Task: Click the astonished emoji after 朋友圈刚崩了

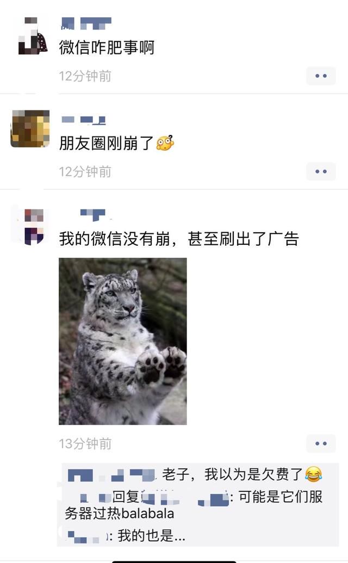Action: pyautogui.click(x=165, y=143)
